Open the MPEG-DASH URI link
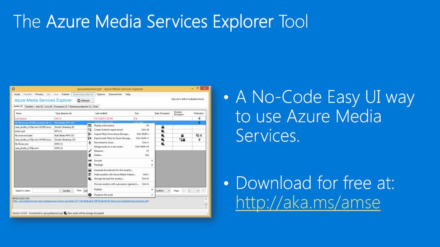 pyautogui.click(x=81, y=201)
